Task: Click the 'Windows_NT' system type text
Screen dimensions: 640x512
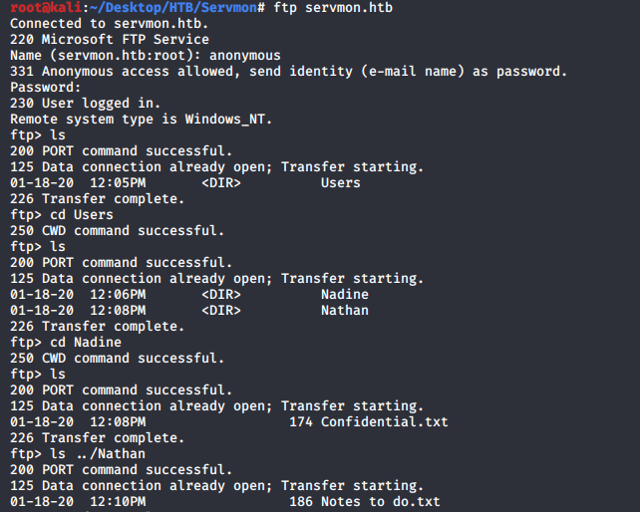Action: [x=228, y=119]
